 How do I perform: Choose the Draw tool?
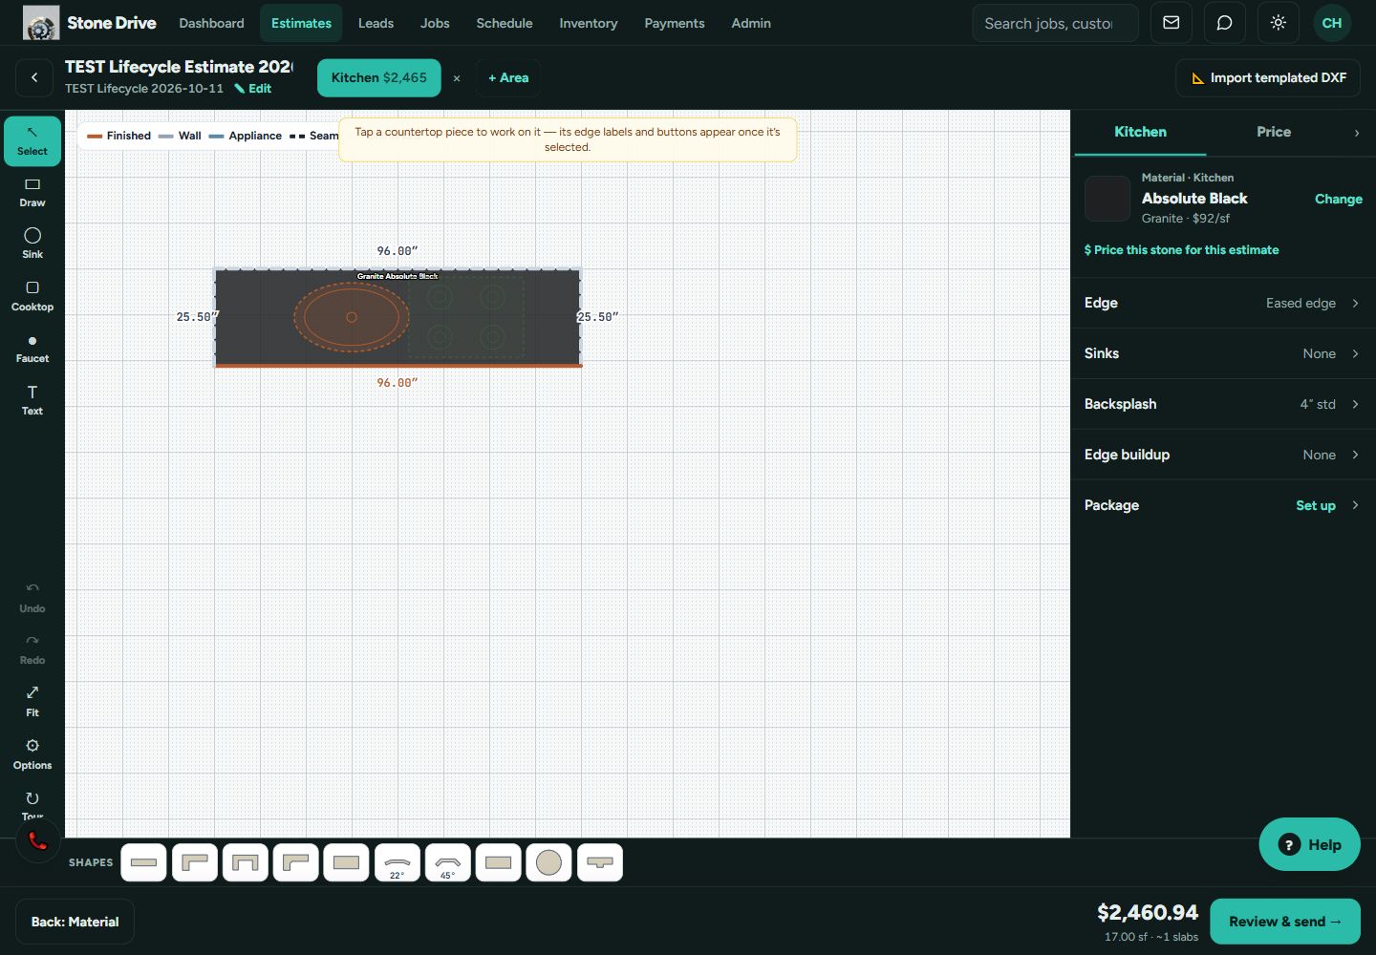(32, 192)
